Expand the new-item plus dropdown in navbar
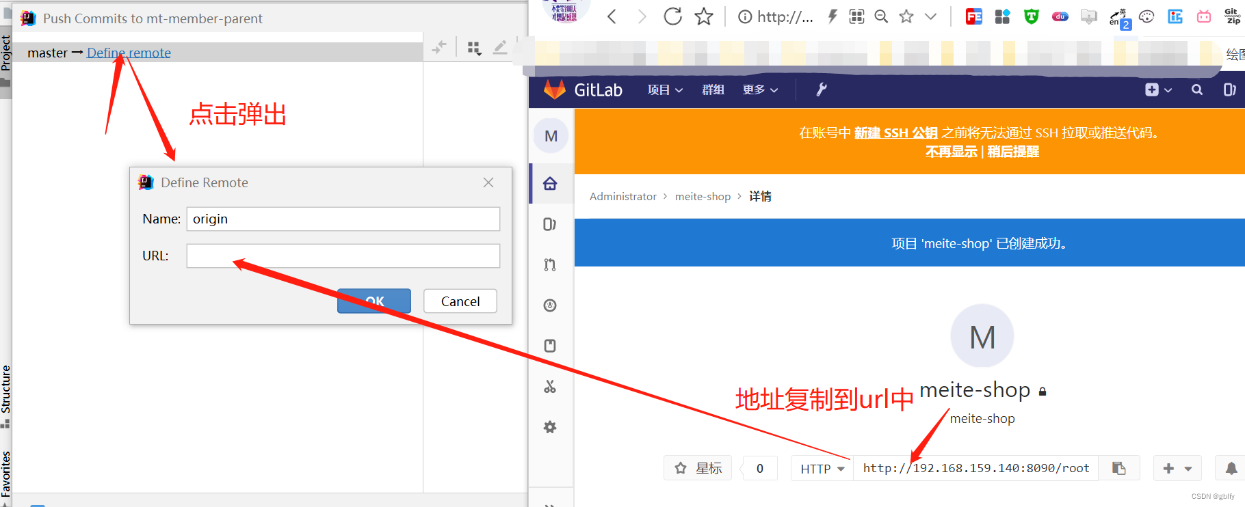 tap(1158, 90)
